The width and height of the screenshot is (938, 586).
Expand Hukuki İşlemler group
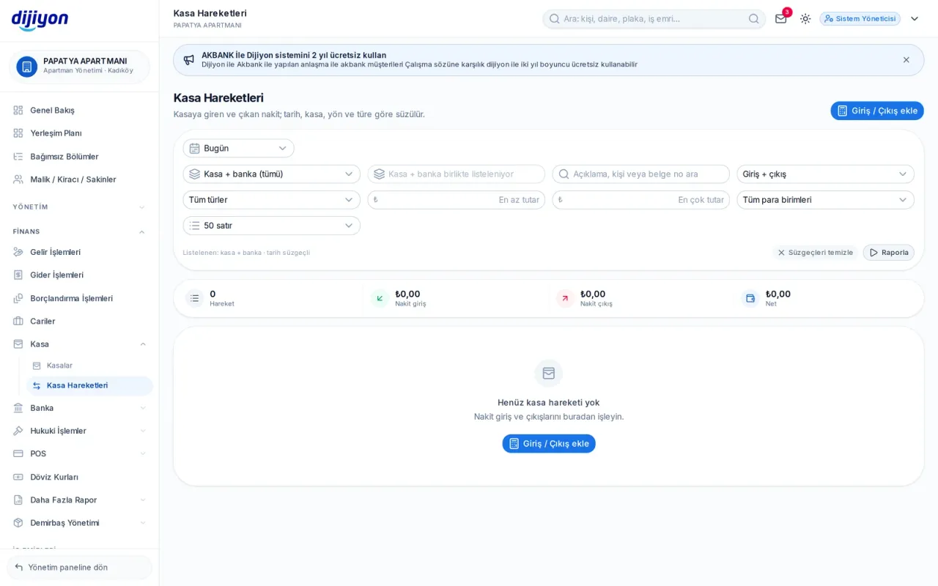pos(79,431)
